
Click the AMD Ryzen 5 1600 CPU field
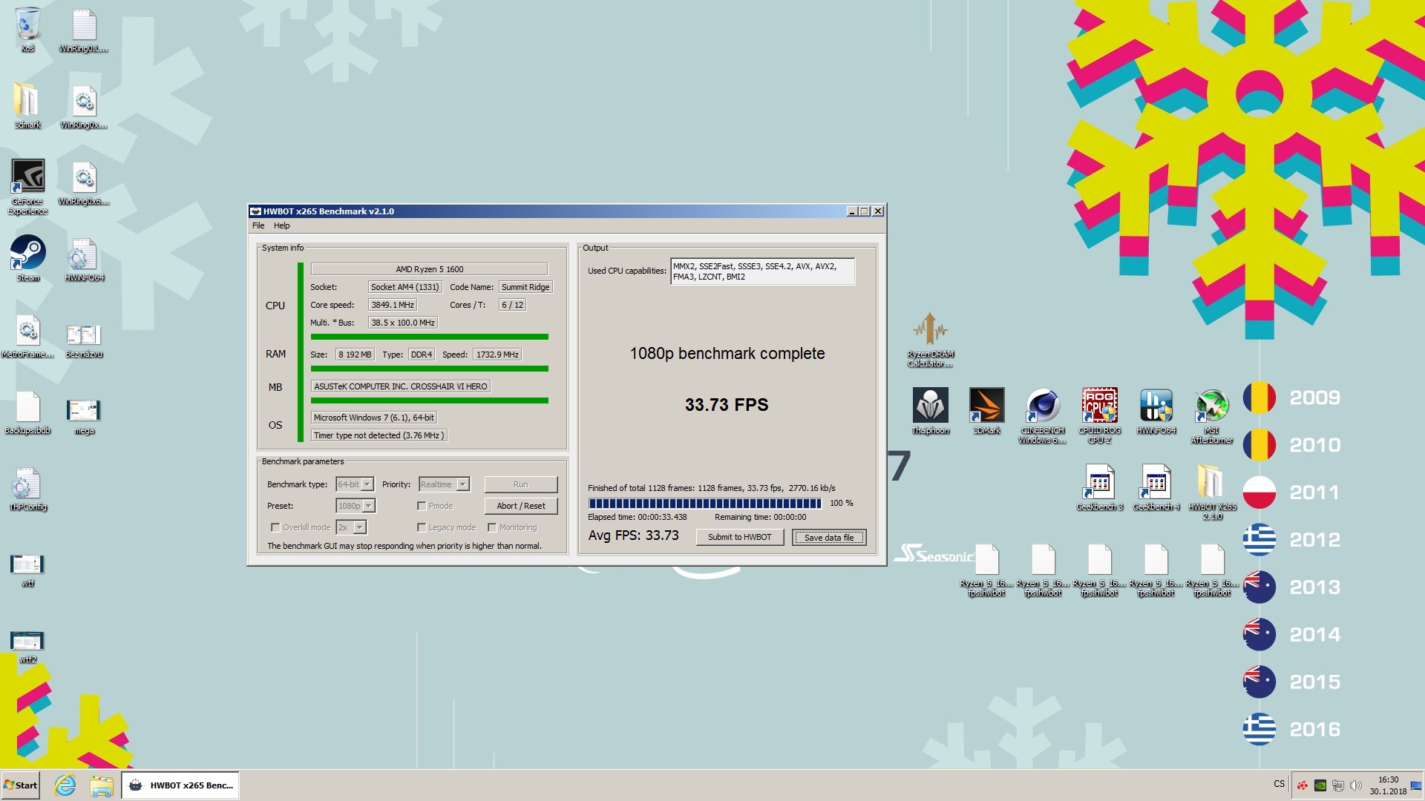pyautogui.click(x=429, y=269)
